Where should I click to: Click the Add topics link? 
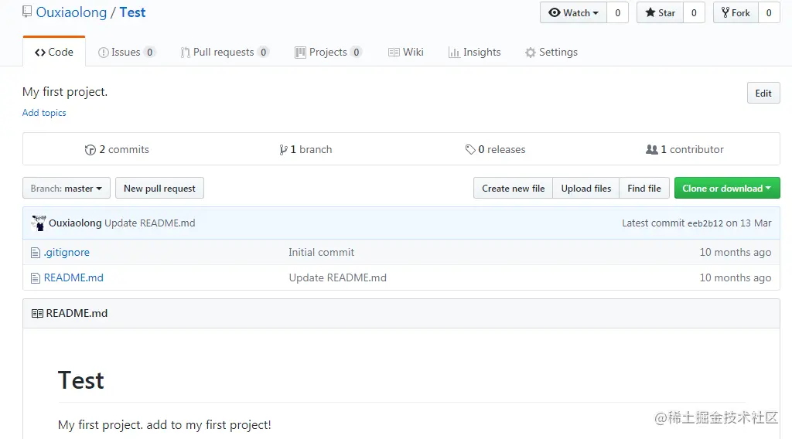(44, 113)
